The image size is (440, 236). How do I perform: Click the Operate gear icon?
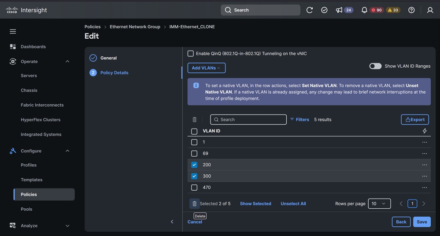point(13,62)
